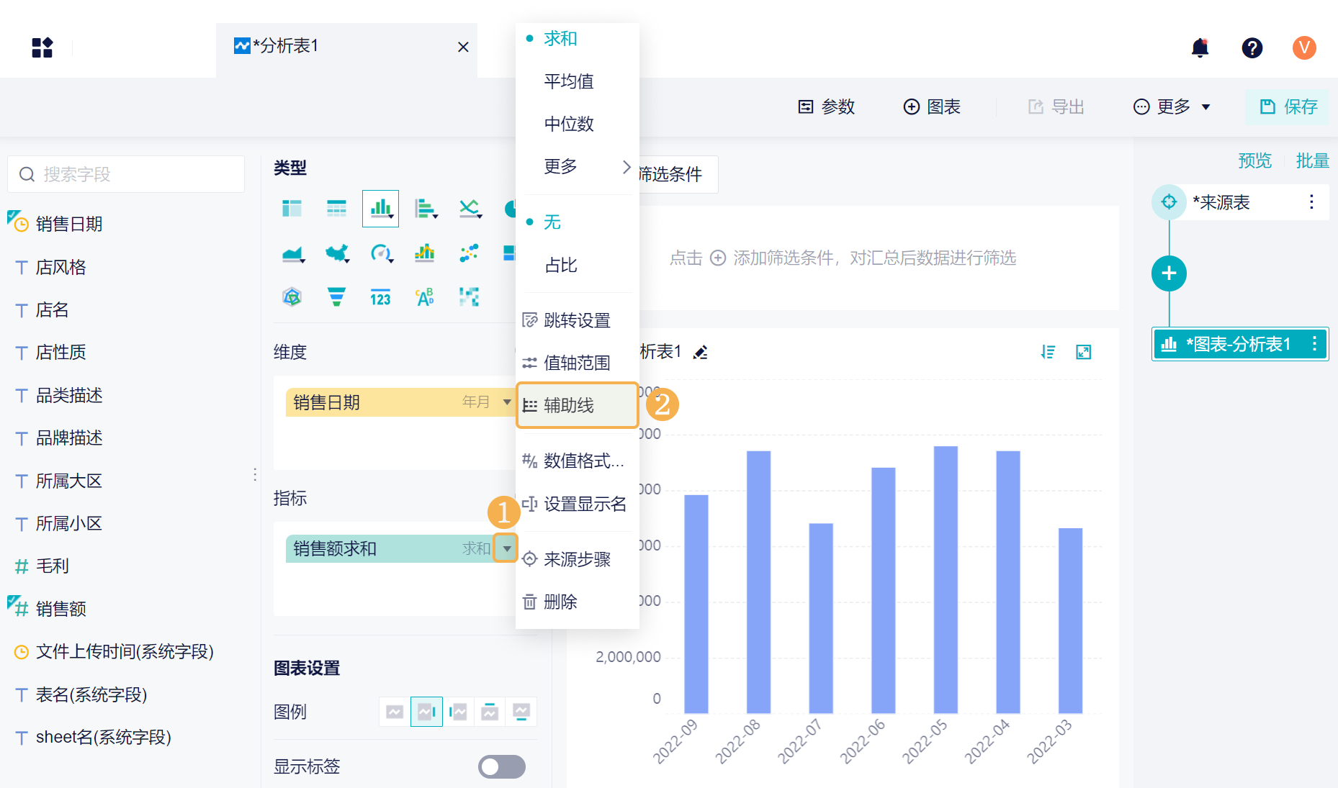
Task: Open the 销售日期 dimension dropdown arrow
Action: (507, 402)
